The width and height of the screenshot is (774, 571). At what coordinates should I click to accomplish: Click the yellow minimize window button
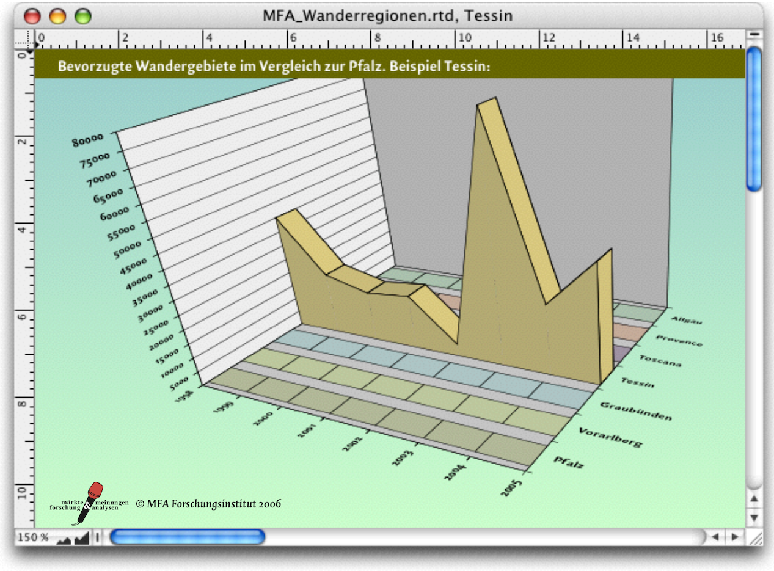(x=57, y=15)
